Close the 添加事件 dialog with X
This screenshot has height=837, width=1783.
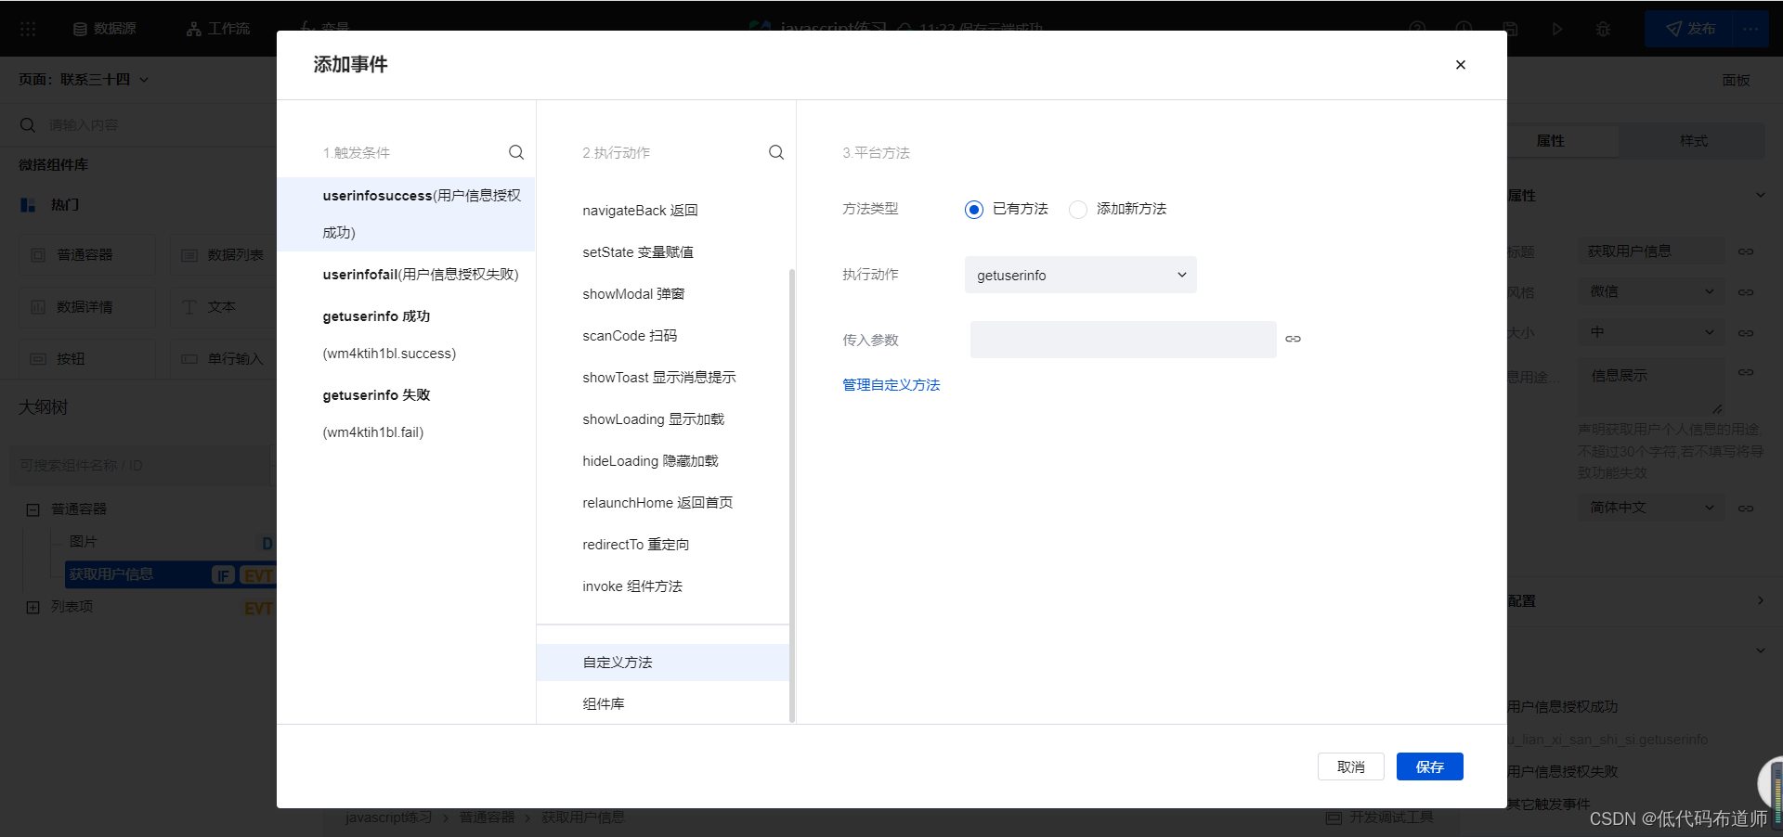(1460, 65)
